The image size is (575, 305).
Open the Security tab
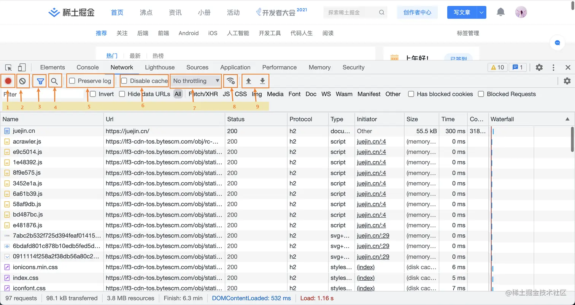point(353,67)
